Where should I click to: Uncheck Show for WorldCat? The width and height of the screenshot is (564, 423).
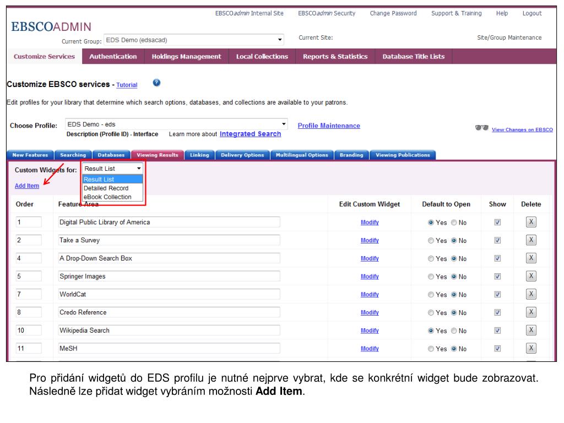coord(497,294)
